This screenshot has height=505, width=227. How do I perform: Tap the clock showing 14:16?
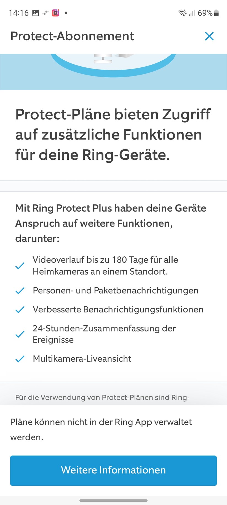point(18,13)
